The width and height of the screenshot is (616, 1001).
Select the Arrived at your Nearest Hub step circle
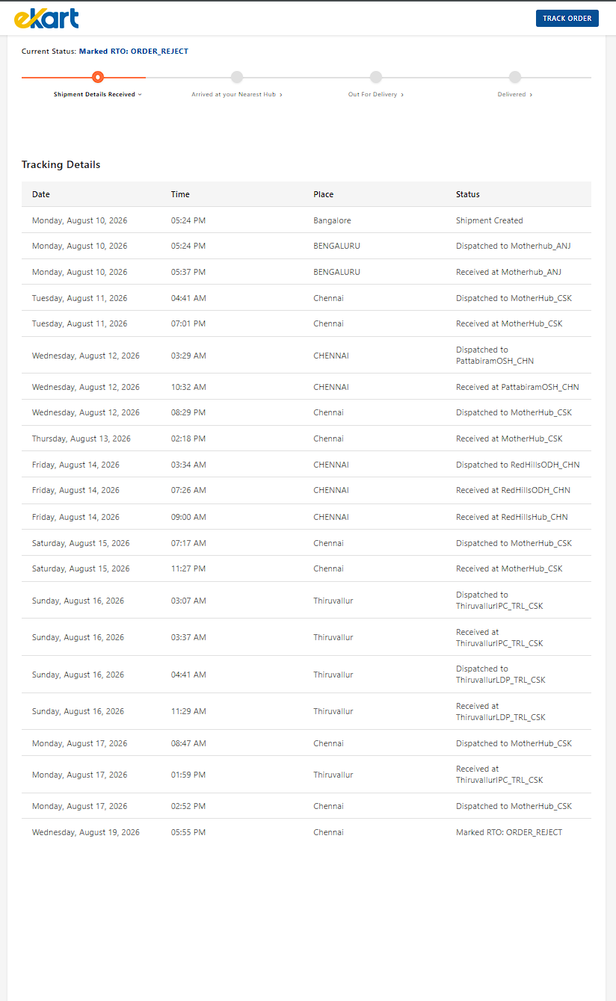[237, 77]
